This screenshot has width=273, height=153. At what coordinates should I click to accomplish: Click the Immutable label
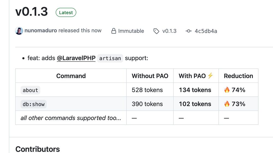pos(131,31)
